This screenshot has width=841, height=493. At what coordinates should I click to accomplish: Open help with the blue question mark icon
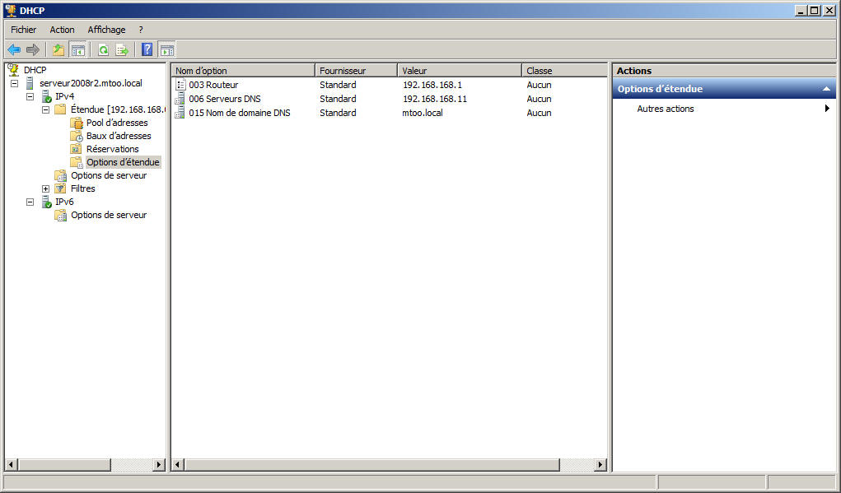pyautogui.click(x=147, y=50)
